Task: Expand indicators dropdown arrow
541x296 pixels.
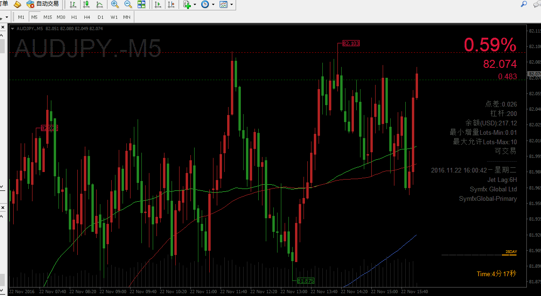Action: point(195,5)
